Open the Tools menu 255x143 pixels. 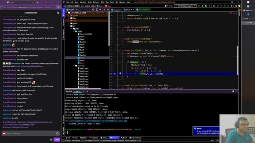click(112, 2)
